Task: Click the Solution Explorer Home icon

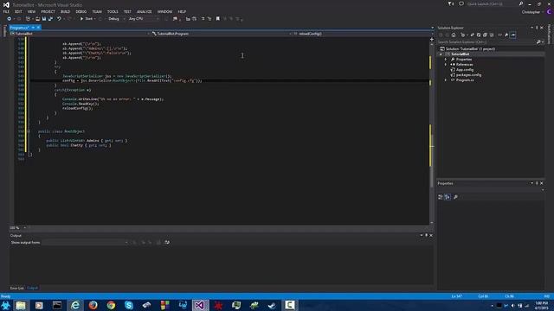Action: (454, 35)
